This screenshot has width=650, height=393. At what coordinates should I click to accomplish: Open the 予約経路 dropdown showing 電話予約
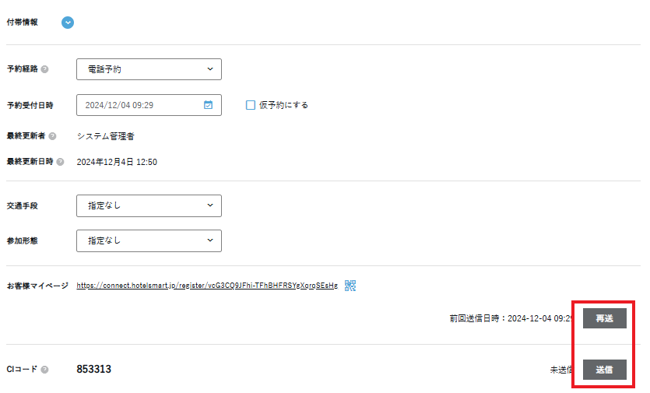click(149, 69)
